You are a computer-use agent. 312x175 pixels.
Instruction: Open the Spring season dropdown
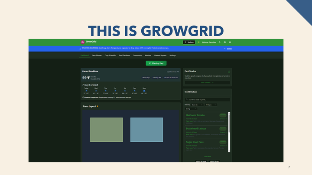pyautogui.click(x=191, y=109)
